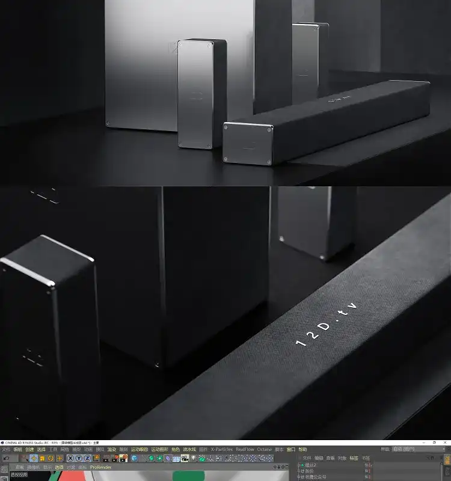This screenshot has width=451, height=481.
Task: Open the viewport 摄像机 menu
Action: coord(34,467)
